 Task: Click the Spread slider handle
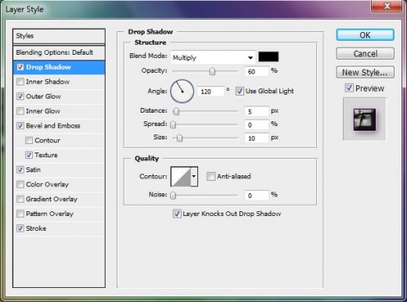click(x=173, y=124)
